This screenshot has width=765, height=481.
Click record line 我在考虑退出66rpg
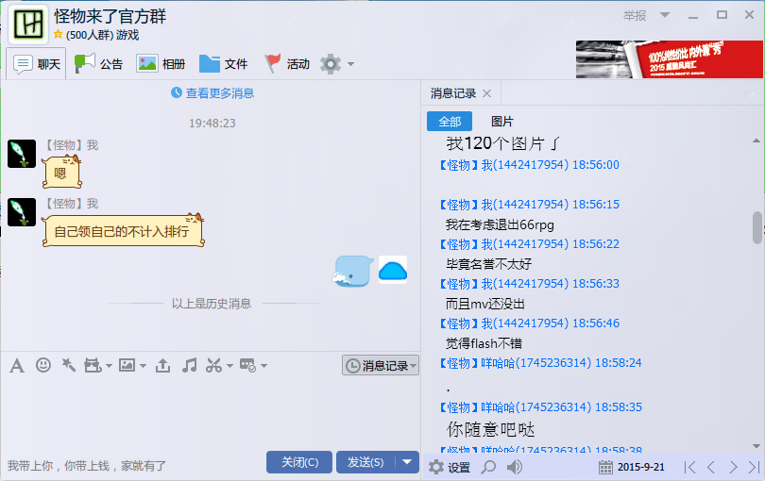(500, 224)
